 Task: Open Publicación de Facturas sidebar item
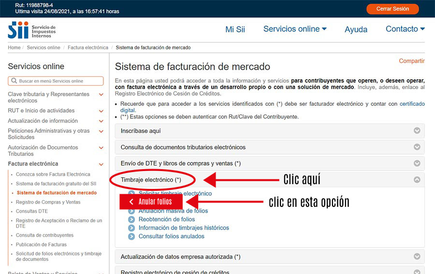(42, 245)
